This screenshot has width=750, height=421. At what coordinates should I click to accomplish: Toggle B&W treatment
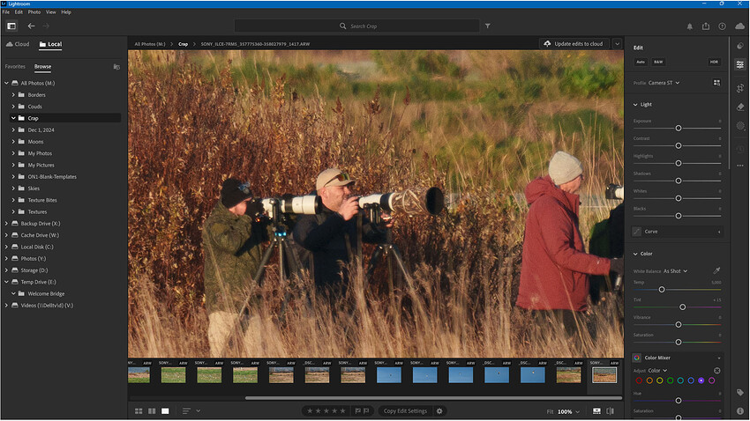[x=658, y=62]
